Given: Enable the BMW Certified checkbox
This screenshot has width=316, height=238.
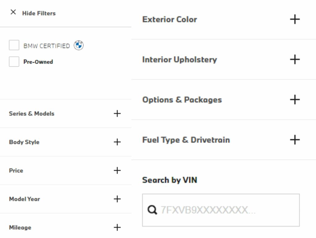Looking at the screenshot, I should 14,46.
